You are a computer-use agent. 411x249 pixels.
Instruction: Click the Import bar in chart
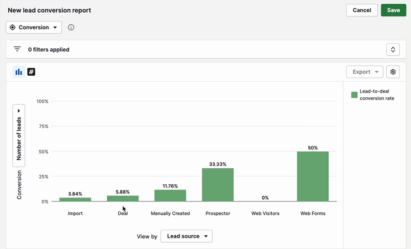[75, 199]
